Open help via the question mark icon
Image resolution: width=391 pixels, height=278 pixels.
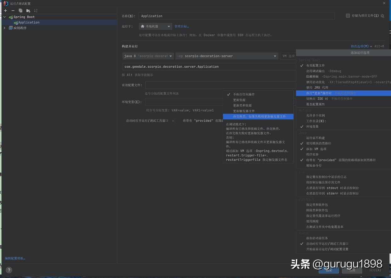9,270
